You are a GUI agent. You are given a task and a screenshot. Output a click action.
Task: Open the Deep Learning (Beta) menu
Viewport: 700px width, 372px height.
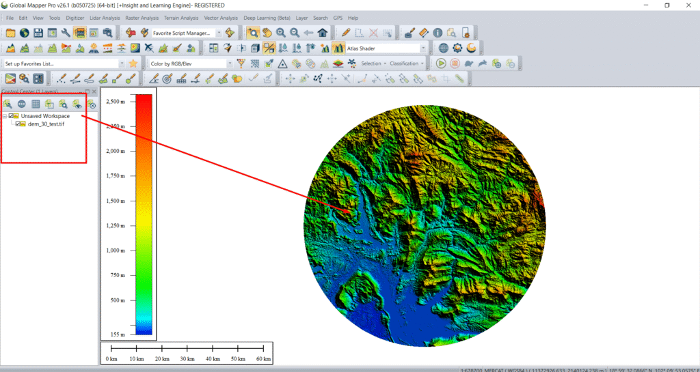(x=267, y=18)
